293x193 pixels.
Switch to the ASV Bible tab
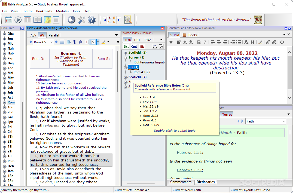33,35
